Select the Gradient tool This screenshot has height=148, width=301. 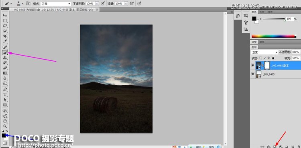pyautogui.click(x=5, y=73)
